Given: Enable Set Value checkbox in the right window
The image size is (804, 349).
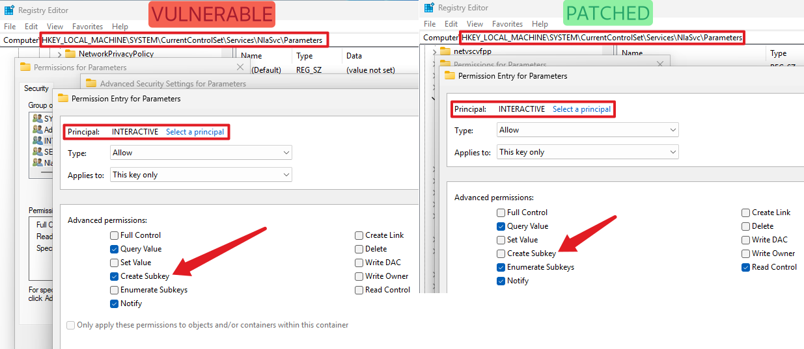Looking at the screenshot, I should pyautogui.click(x=501, y=240).
